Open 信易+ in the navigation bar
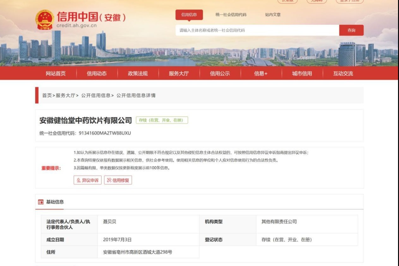Viewport: 399px width, 266px height. point(261,73)
